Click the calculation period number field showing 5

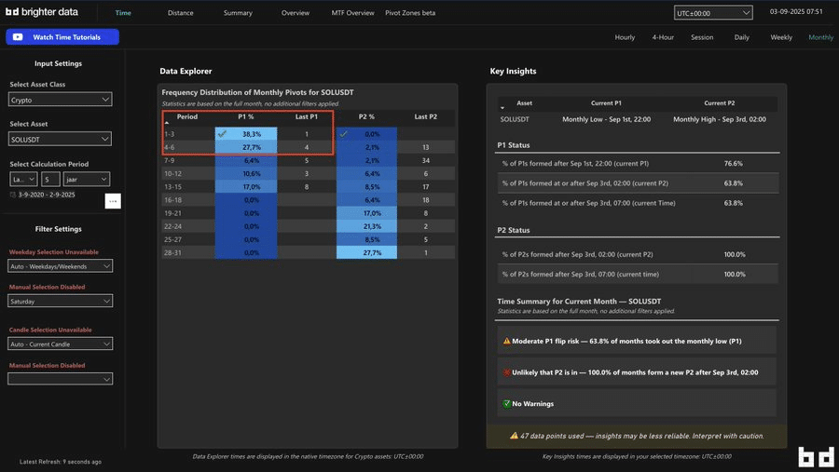pos(50,178)
